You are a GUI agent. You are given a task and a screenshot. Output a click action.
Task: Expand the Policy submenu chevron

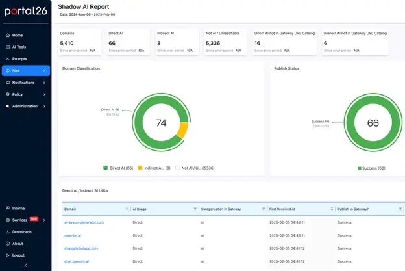click(44, 94)
